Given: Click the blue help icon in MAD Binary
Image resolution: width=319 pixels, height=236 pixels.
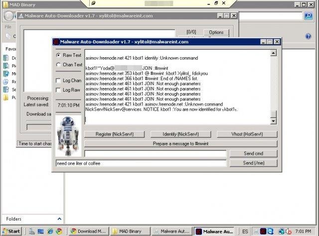Looking at the screenshot, I should (308, 36).
